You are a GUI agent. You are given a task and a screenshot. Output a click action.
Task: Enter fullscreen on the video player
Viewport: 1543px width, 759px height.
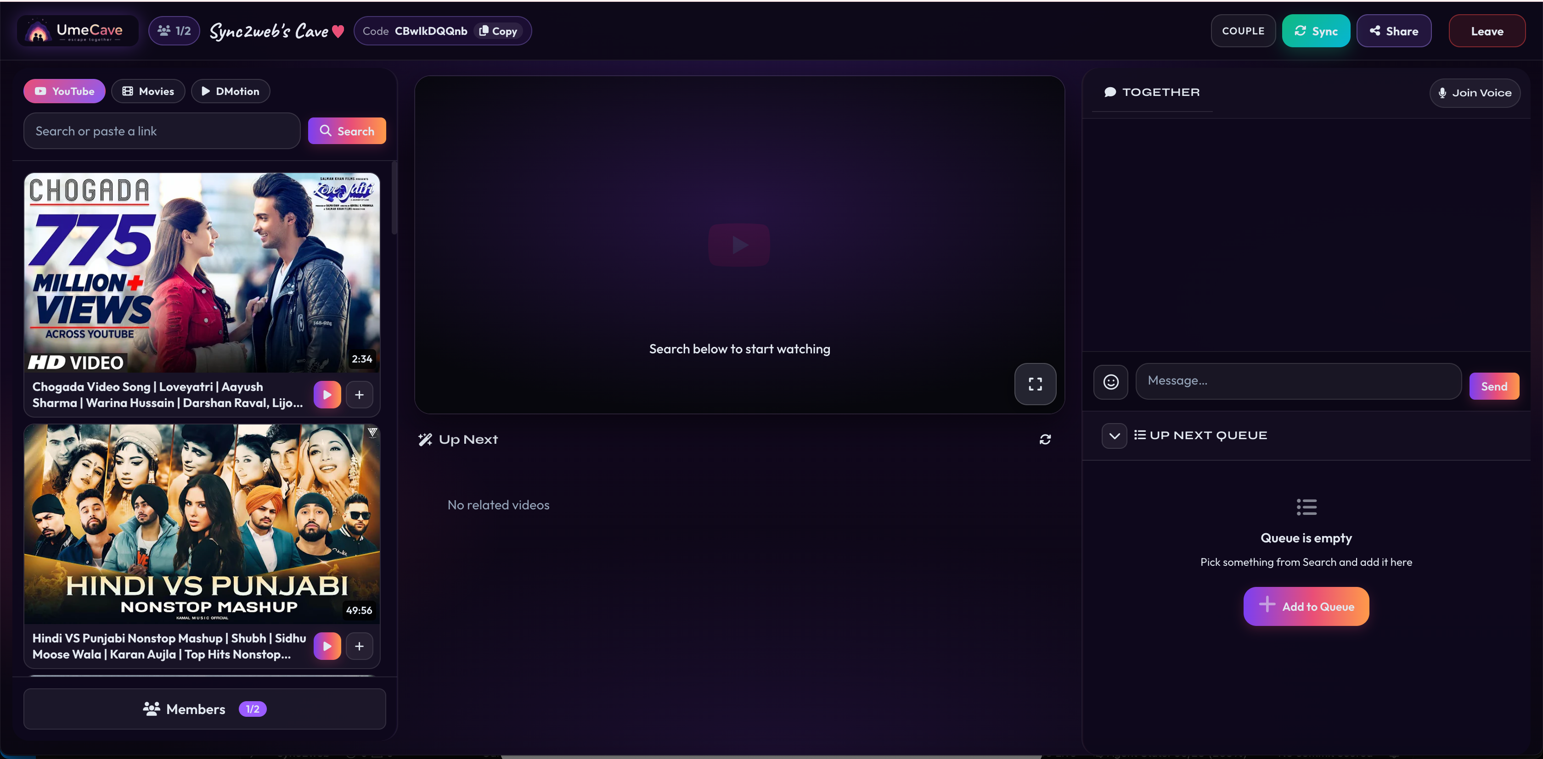[x=1035, y=384]
